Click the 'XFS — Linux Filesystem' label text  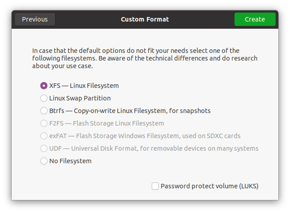click(84, 86)
